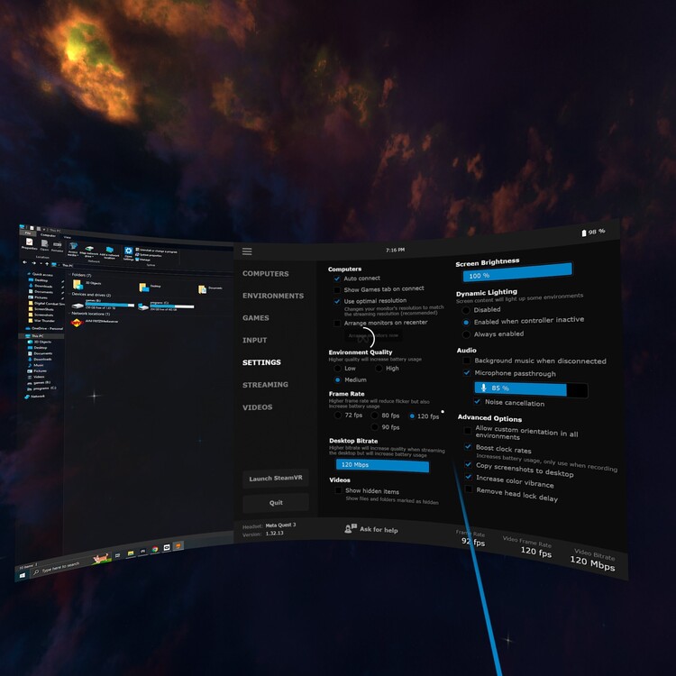The height and width of the screenshot is (676, 676).
Task: Toggle Noise cancellation checkbox
Action: [x=477, y=401]
